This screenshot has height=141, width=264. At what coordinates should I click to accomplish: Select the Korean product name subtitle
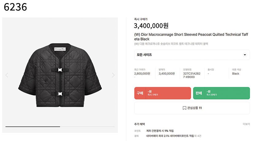[x=171, y=44]
